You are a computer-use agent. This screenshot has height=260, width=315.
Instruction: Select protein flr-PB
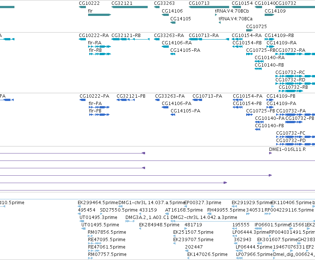click(x=95, y=111)
